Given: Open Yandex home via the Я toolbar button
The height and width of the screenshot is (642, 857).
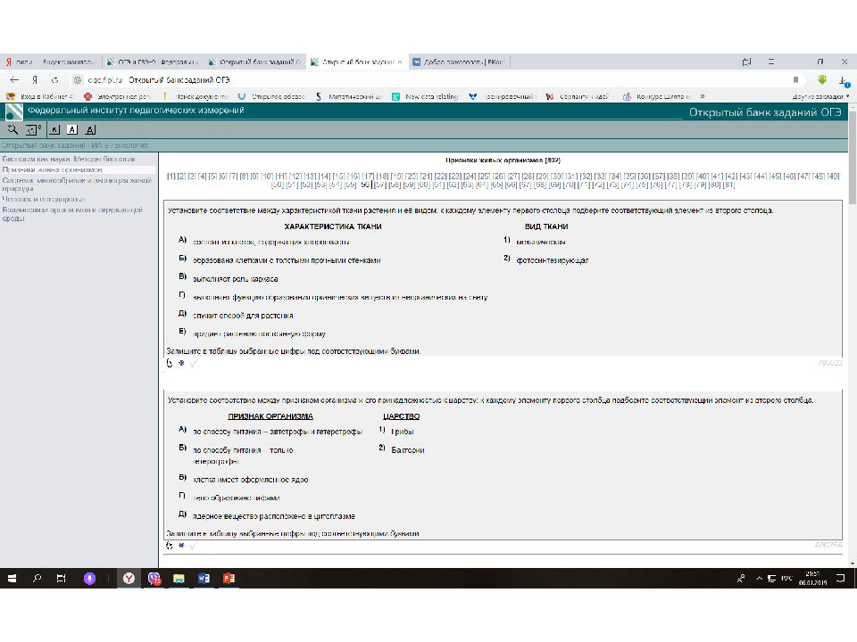Looking at the screenshot, I should (x=35, y=79).
